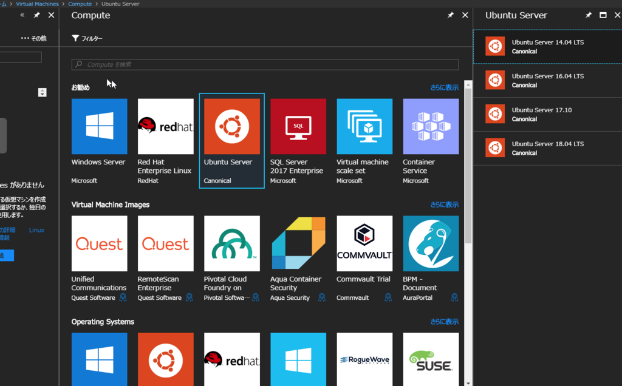622x386 pixels.
Task: Open the ... その他 more menu
Action: click(34, 38)
